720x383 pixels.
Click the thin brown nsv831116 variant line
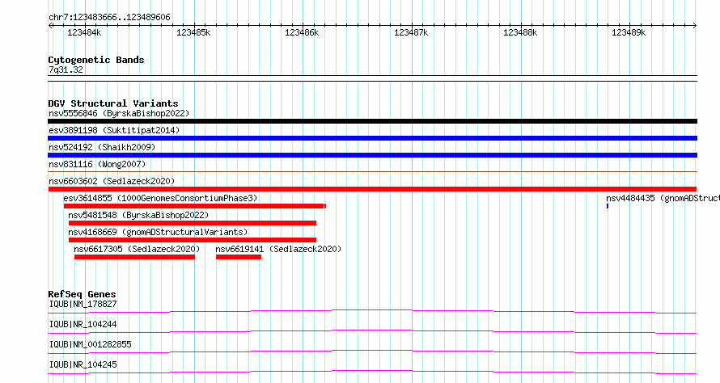pos(372,172)
